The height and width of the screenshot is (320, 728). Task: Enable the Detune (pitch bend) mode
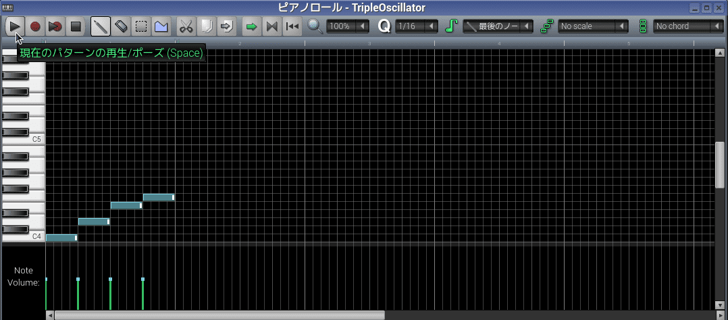click(161, 26)
